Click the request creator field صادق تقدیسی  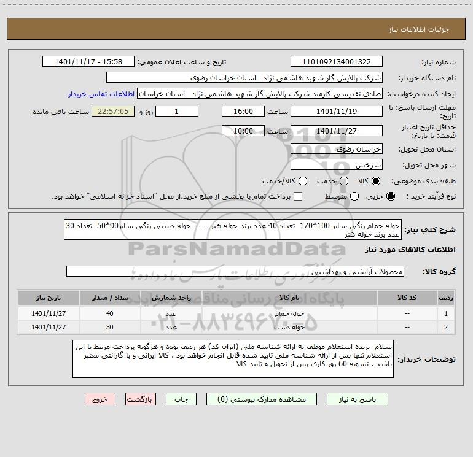tap(260, 94)
